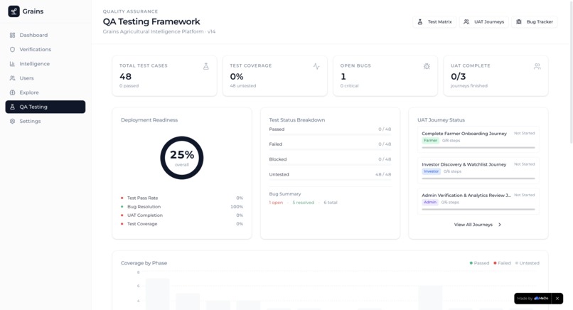Click the Farmer role tag
Screen dimensions: 573x310
pyautogui.click(x=431, y=140)
